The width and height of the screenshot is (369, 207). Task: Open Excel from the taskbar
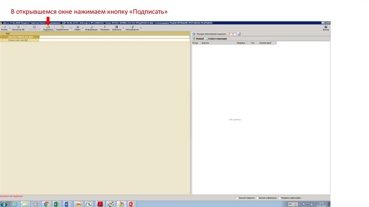pyautogui.click(x=57, y=204)
